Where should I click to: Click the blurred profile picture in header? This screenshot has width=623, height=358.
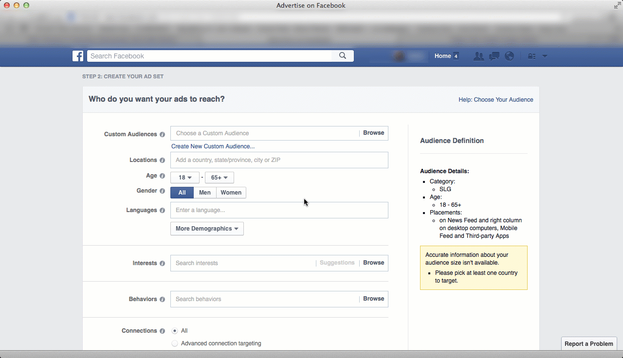[400, 56]
